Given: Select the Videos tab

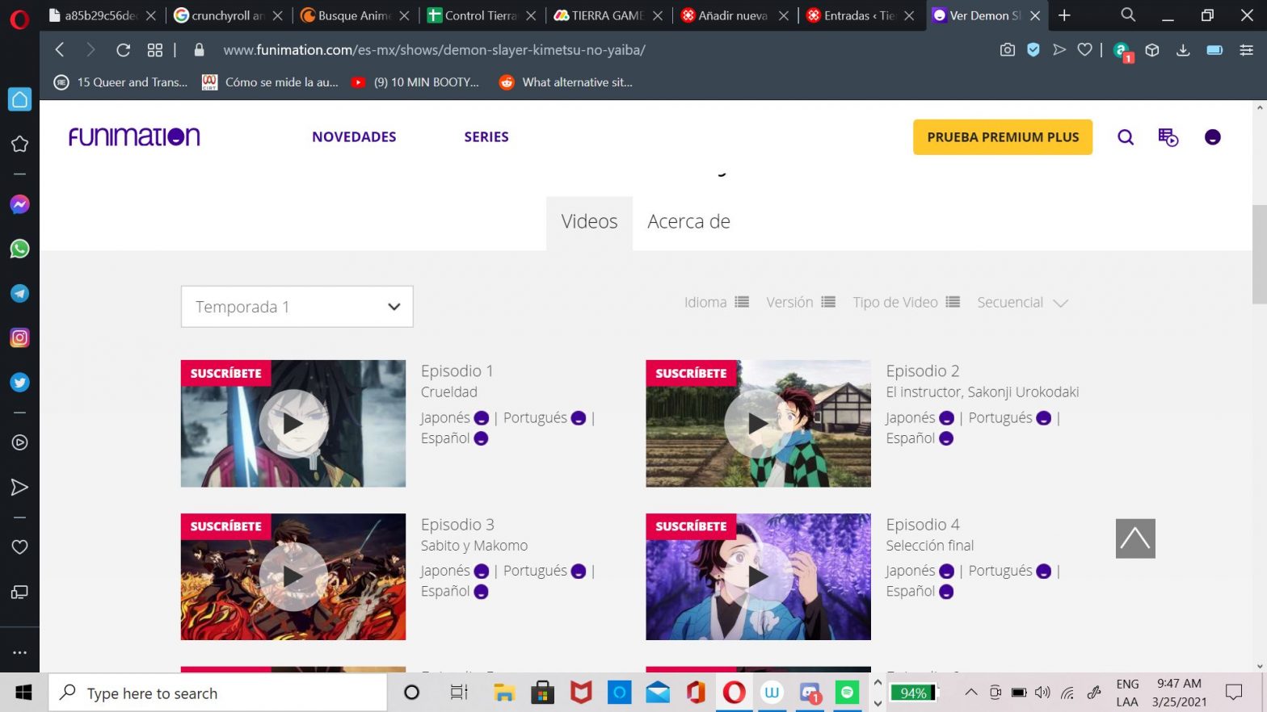Looking at the screenshot, I should (589, 222).
